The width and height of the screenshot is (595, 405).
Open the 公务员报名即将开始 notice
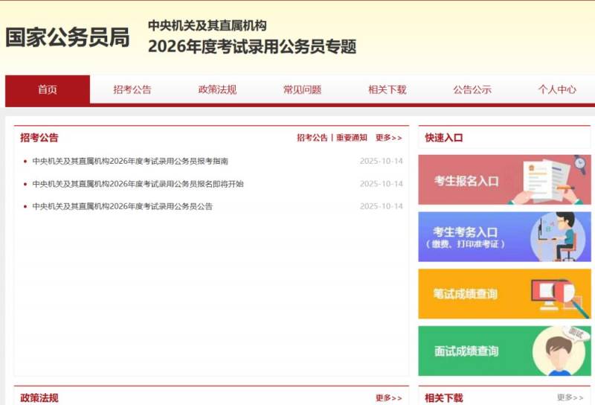(x=138, y=184)
